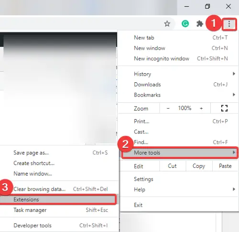
Task: Toggle fullscreen mode icon in Zoom row
Action: point(224,108)
